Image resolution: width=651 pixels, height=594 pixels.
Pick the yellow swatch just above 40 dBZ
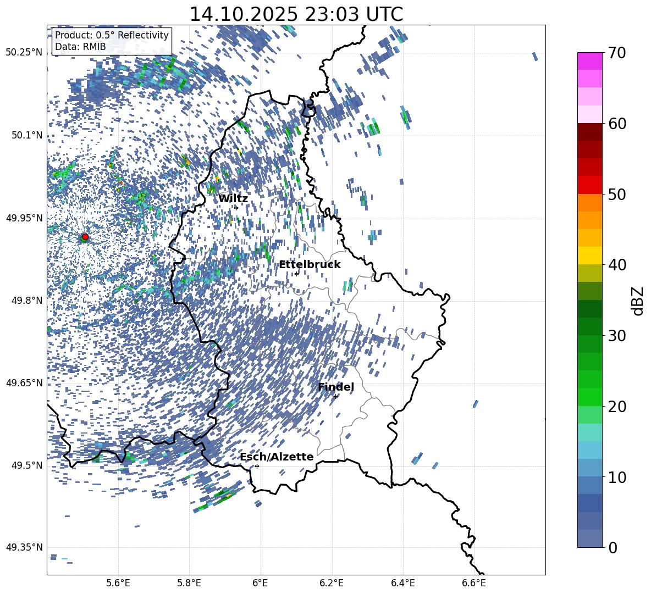pos(589,256)
